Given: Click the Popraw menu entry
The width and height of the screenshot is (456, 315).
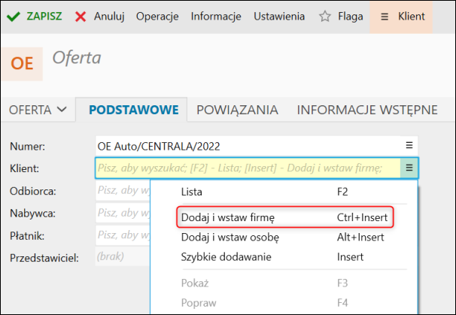Looking at the screenshot, I should pyautogui.click(x=284, y=303).
